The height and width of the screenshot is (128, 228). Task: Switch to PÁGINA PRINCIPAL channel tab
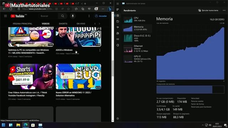point(22,24)
